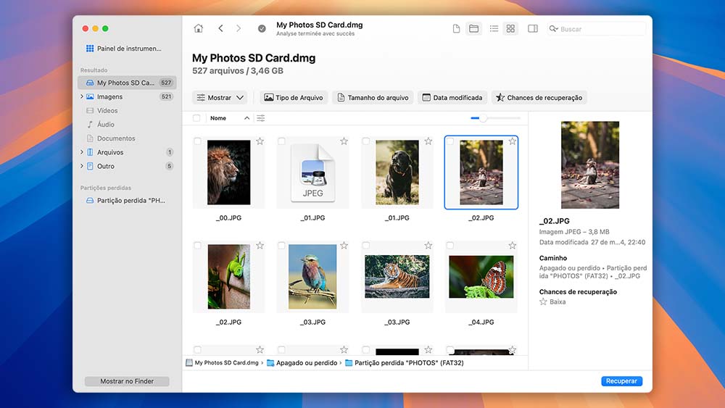Toggle the preview side panel icon
This screenshot has width=725, height=408.
533,29
